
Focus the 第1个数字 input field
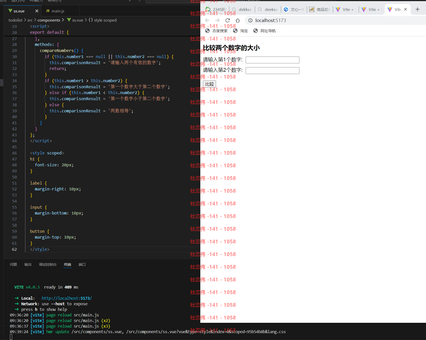[x=273, y=60]
